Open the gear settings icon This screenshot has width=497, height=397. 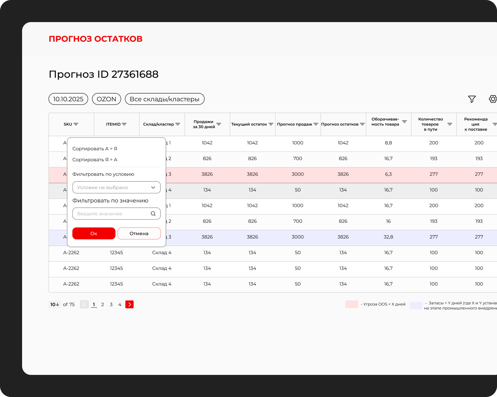[493, 99]
